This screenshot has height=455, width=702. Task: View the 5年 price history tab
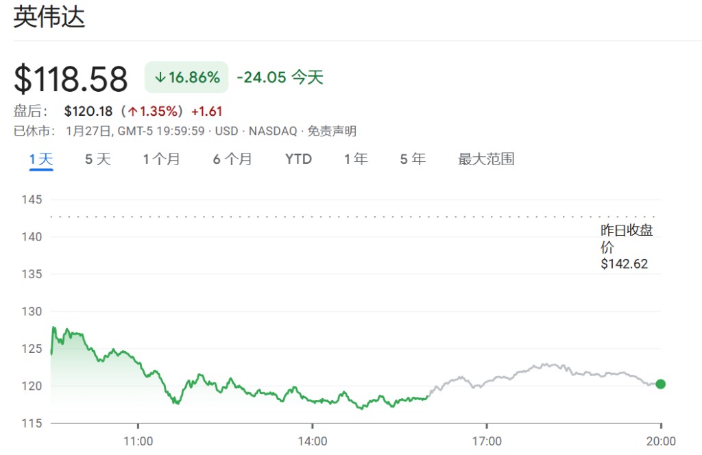[413, 160]
